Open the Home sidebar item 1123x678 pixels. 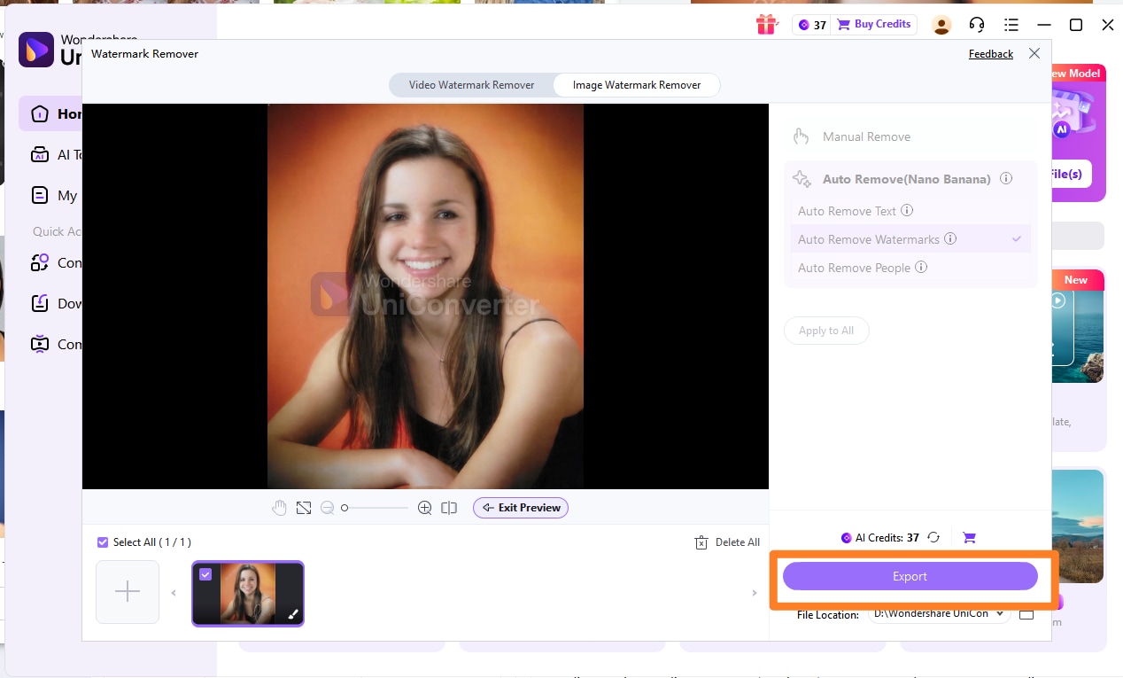(x=50, y=113)
